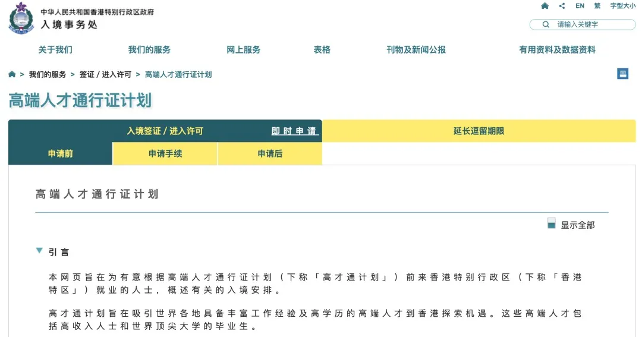Click the Immigration Department logo emblem
The image size is (642, 337).
21,18
